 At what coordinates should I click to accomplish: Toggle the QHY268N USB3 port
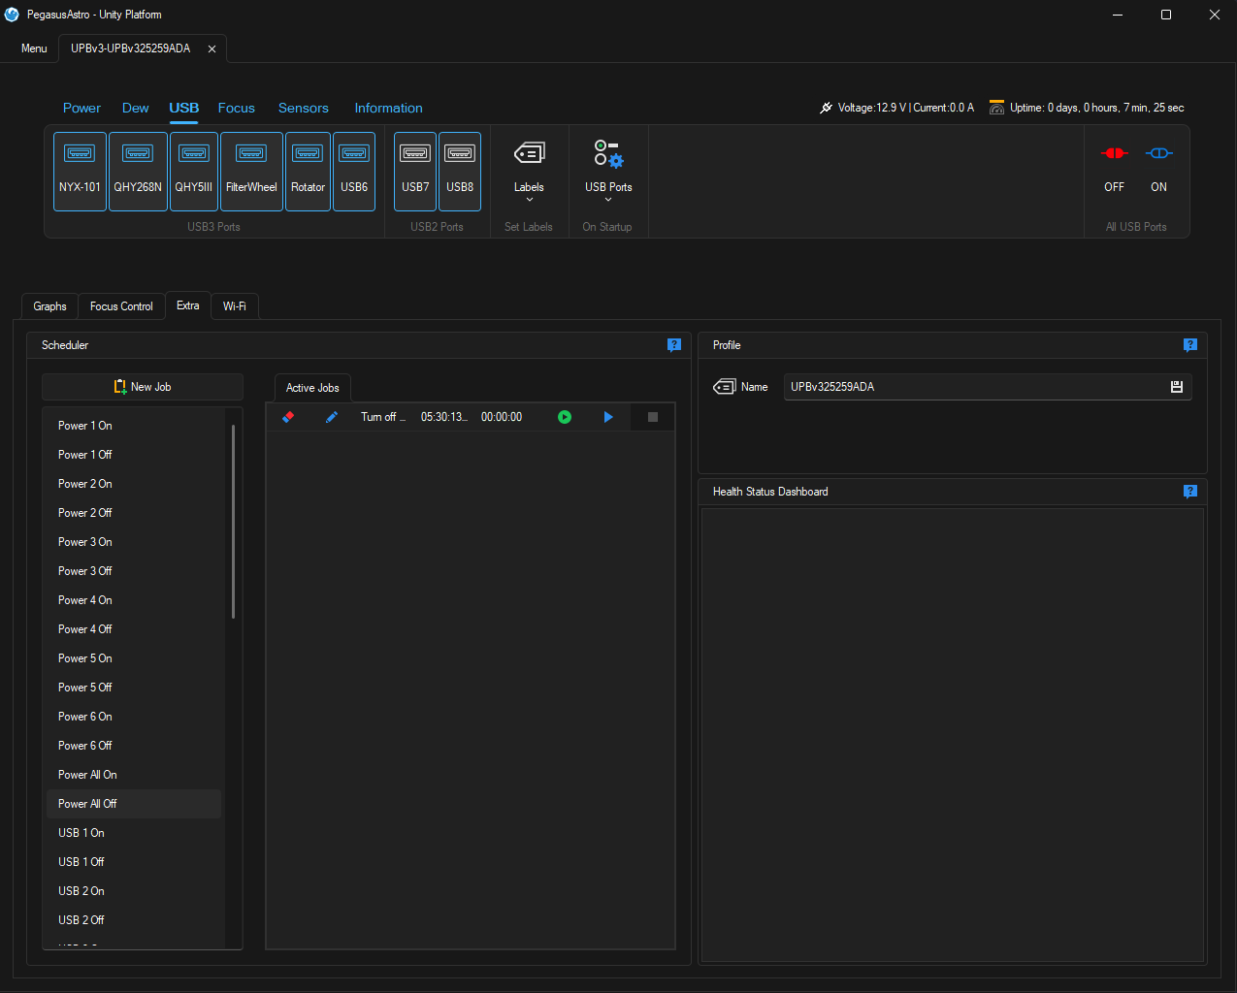138,171
